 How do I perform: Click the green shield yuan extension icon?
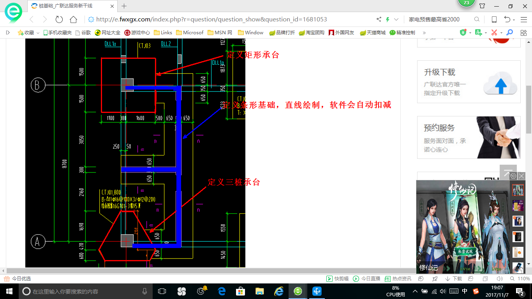[x=463, y=33]
